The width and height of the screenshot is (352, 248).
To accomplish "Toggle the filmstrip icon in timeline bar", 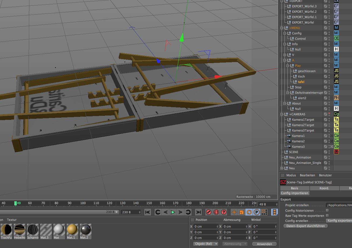I will click(275, 212).
